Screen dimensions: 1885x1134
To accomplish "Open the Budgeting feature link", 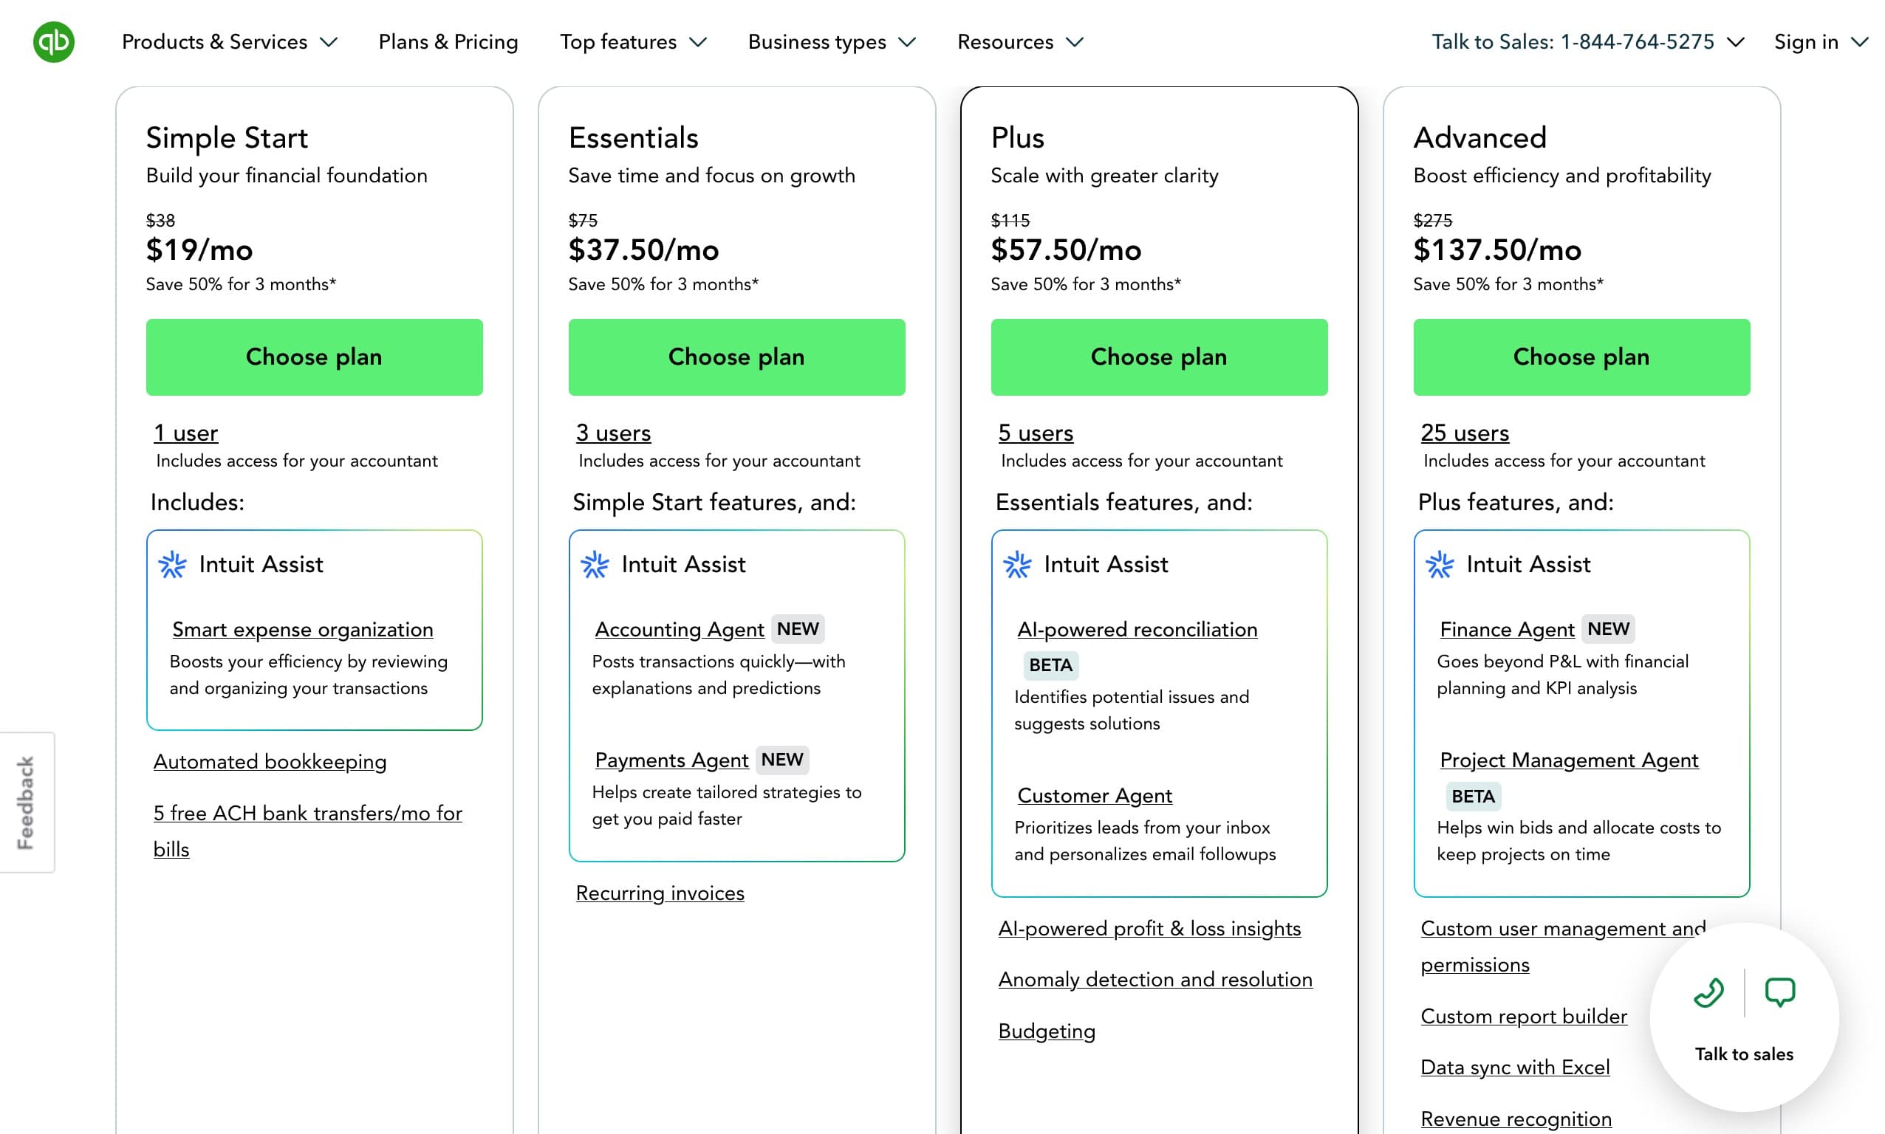I will click(1047, 1031).
